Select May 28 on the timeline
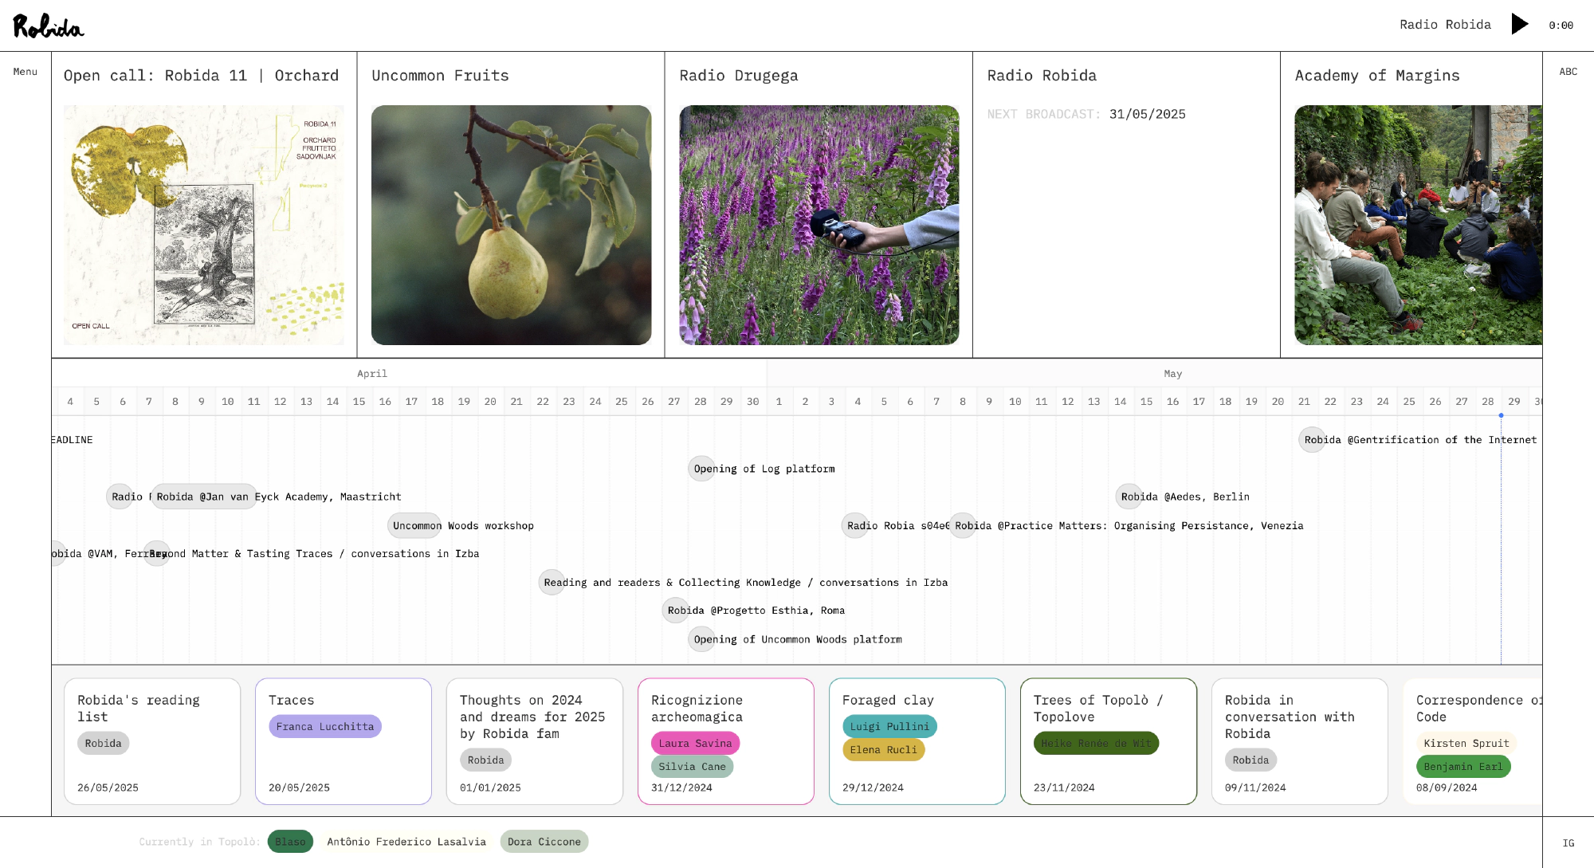This screenshot has height=868, width=1594. tap(1487, 402)
